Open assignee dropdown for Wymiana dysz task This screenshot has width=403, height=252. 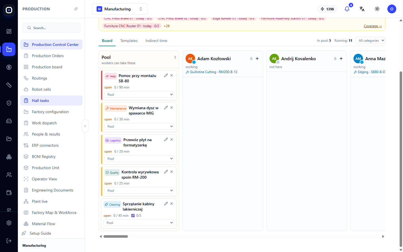tap(139, 127)
